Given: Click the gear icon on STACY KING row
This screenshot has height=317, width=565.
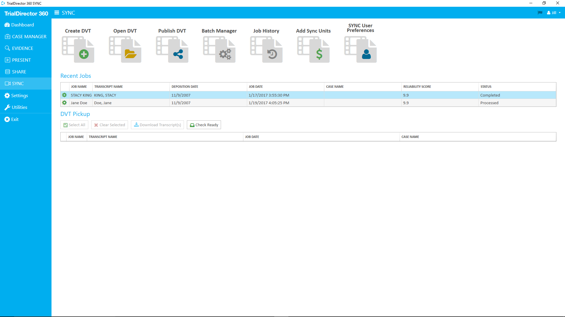Looking at the screenshot, I should 64,95.
